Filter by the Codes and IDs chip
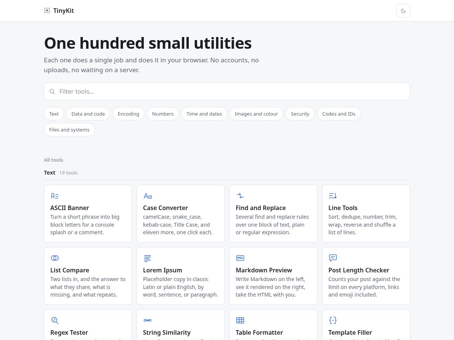 point(339,114)
